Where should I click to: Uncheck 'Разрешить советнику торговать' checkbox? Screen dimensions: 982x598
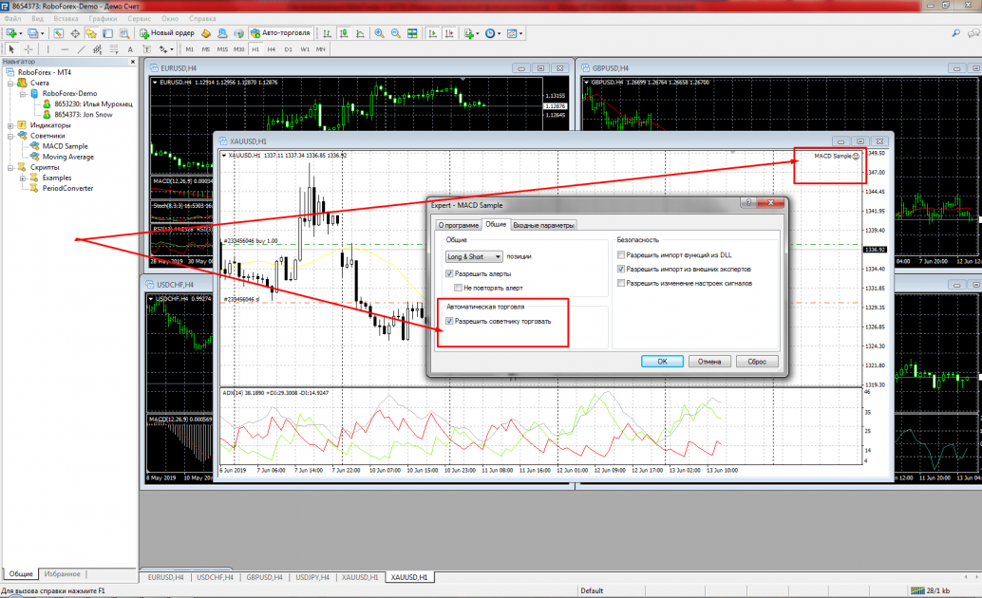(449, 322)
